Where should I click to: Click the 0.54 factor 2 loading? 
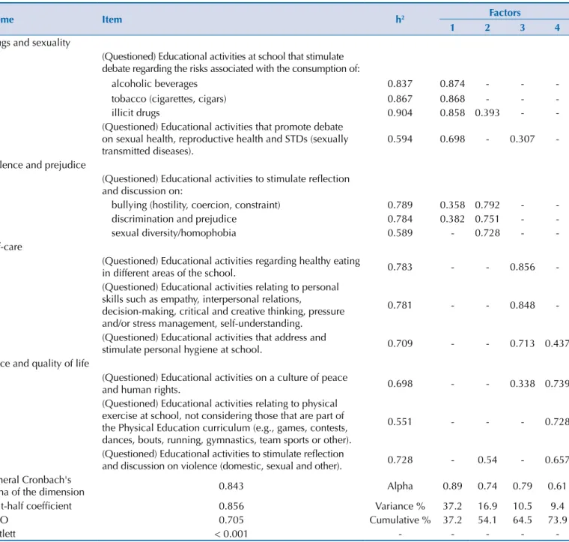point(487,460)
